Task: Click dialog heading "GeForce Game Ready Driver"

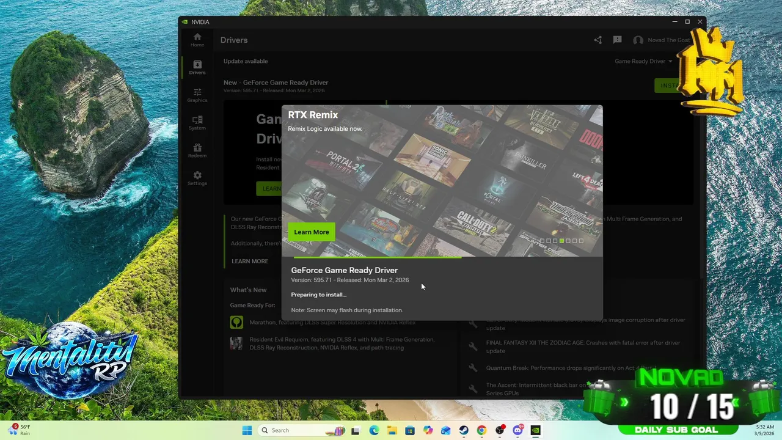Action: pyautogui.click(x=344, y=270)
